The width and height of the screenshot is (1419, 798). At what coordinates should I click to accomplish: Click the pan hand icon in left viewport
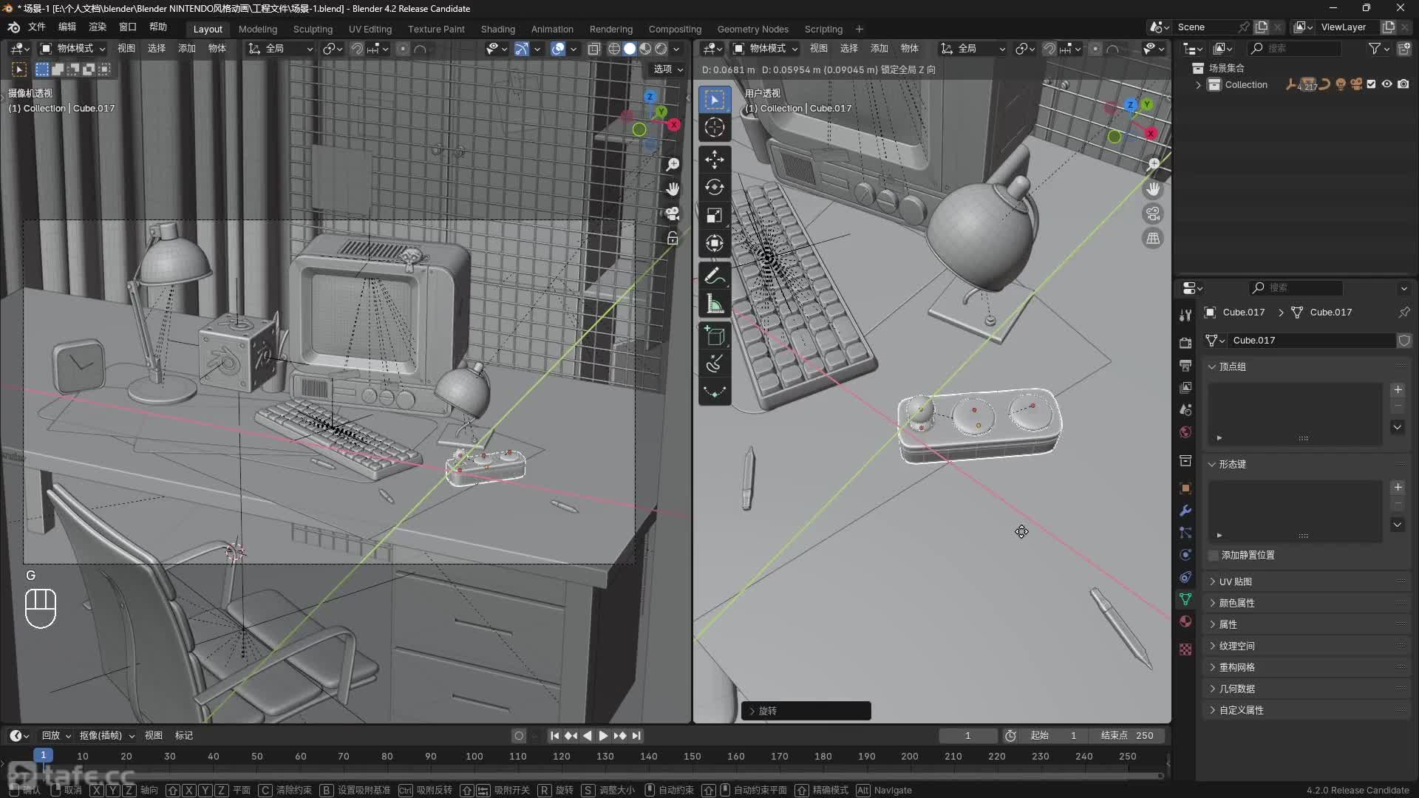[672, 189]
